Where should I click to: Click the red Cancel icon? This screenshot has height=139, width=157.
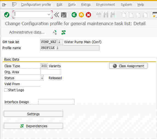89,15
